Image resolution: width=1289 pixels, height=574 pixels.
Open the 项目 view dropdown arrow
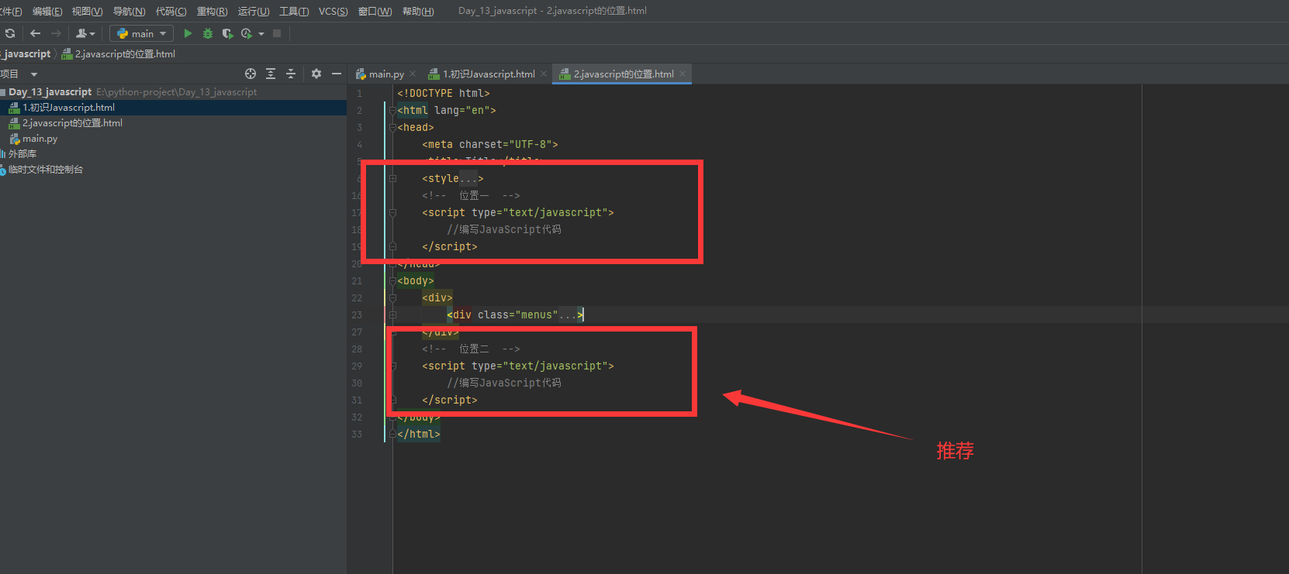(x=33, y=74)
